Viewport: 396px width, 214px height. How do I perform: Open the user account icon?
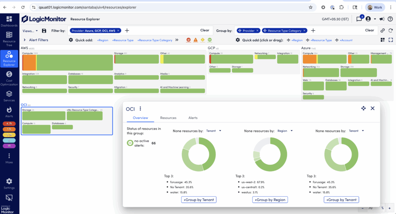(368, 19)
